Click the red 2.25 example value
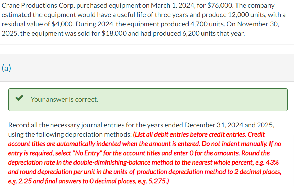Viewport: 294px width, 186px height. coord(25,181)
